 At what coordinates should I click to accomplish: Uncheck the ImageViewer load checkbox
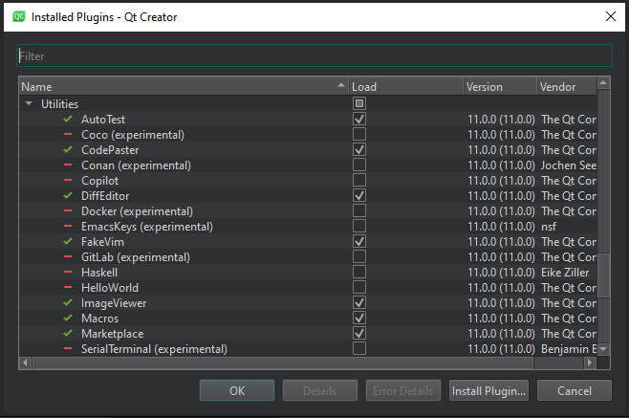click(359, 302)
